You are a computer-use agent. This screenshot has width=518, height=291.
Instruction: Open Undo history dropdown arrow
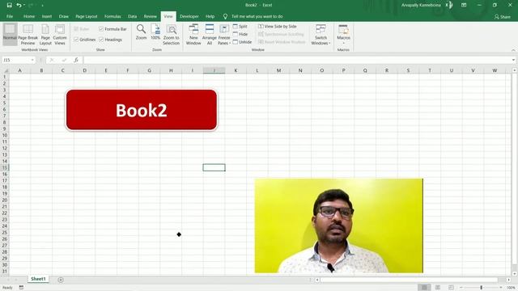[24, 5]
